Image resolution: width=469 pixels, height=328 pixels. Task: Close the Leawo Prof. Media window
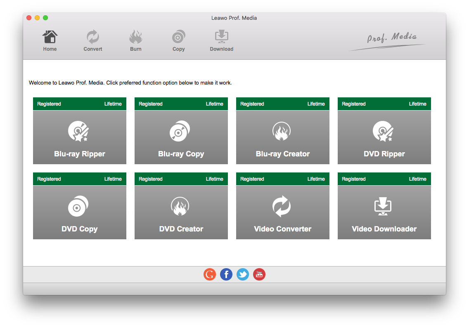(29, 18)
